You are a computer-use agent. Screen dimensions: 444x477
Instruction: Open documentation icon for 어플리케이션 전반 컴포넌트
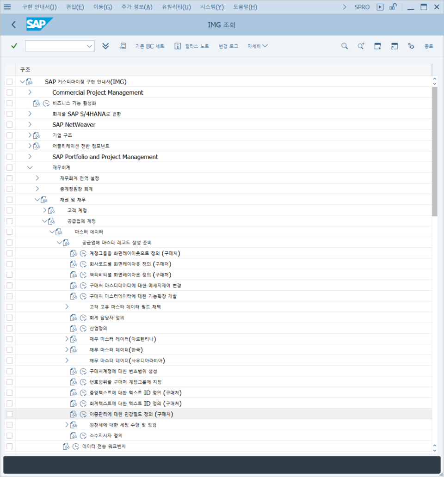(37, 146)
